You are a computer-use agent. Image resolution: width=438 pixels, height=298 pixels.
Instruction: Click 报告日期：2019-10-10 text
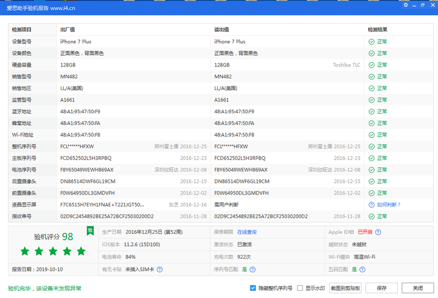pyautogui.click(x=38, y=270)
